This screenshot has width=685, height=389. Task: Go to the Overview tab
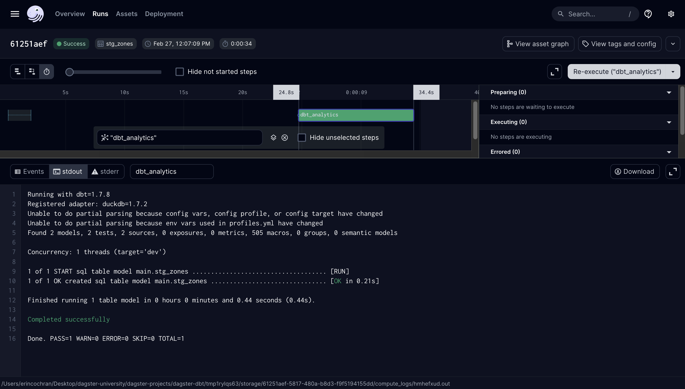(70, 14)
